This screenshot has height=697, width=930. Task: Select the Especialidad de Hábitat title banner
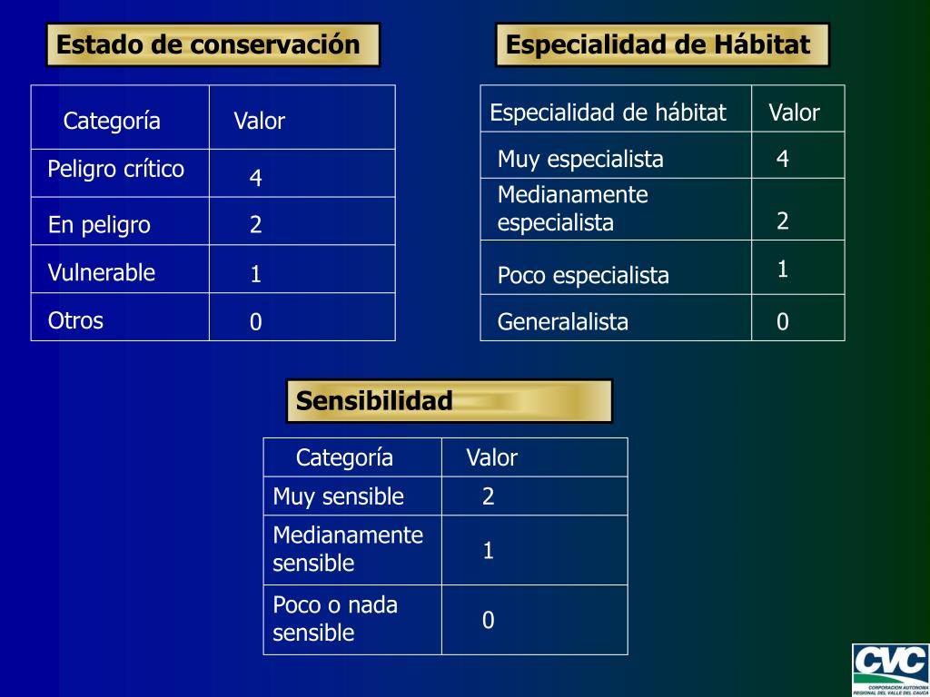662,45
